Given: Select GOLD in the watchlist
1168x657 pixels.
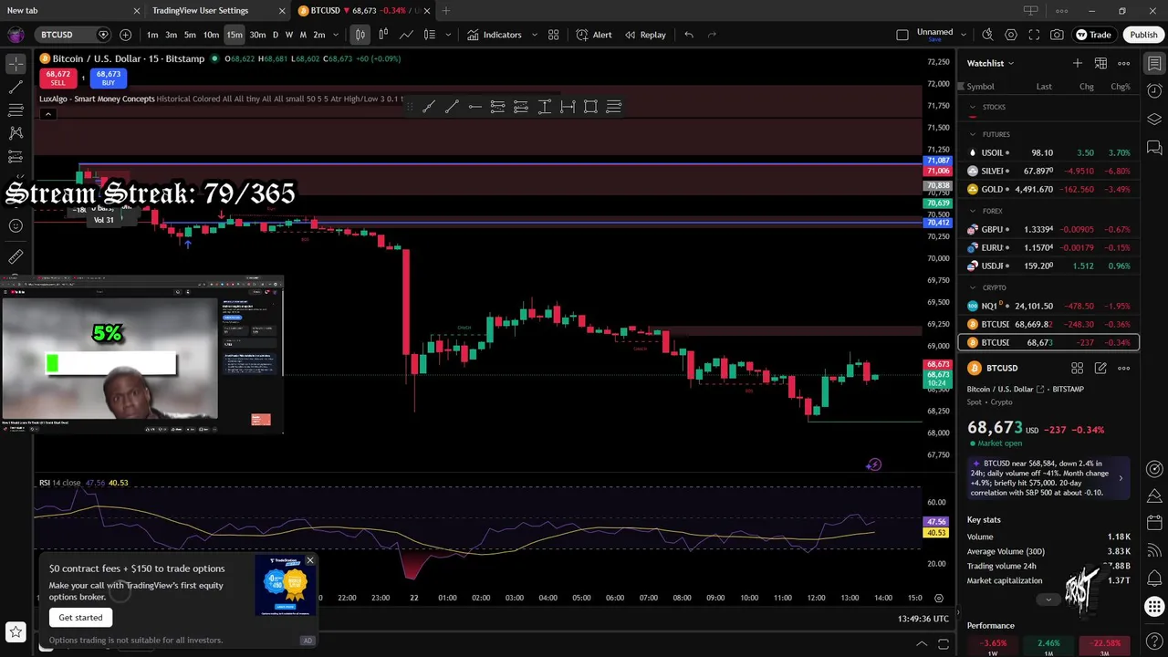Looking at the screenshot, I should pos(1048,189).
